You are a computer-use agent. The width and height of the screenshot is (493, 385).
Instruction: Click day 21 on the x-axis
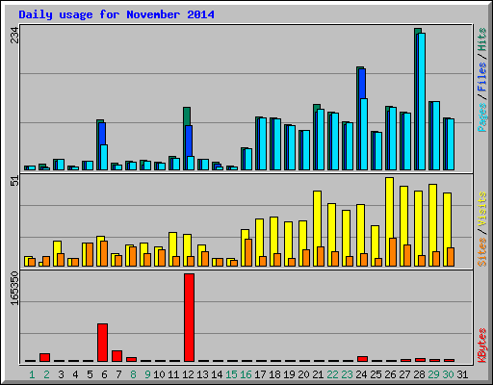318,374
